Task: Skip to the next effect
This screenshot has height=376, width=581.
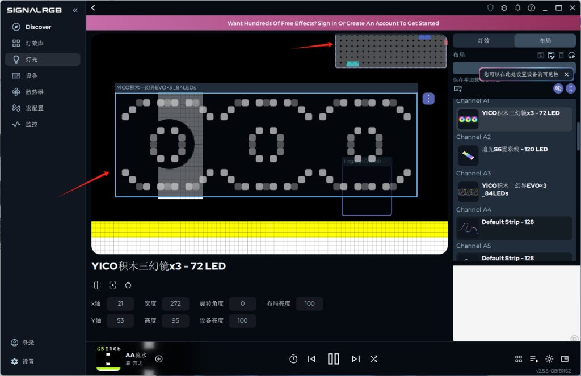Action: 356,358
